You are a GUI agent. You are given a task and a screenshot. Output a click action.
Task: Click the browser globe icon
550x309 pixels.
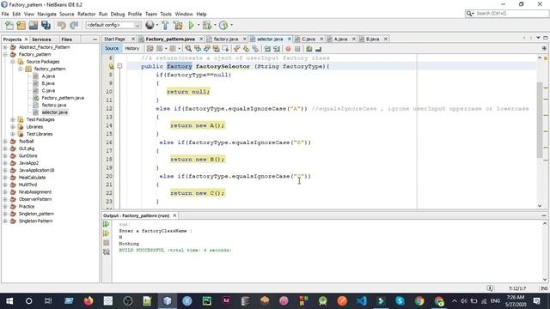tap(150, 25)
